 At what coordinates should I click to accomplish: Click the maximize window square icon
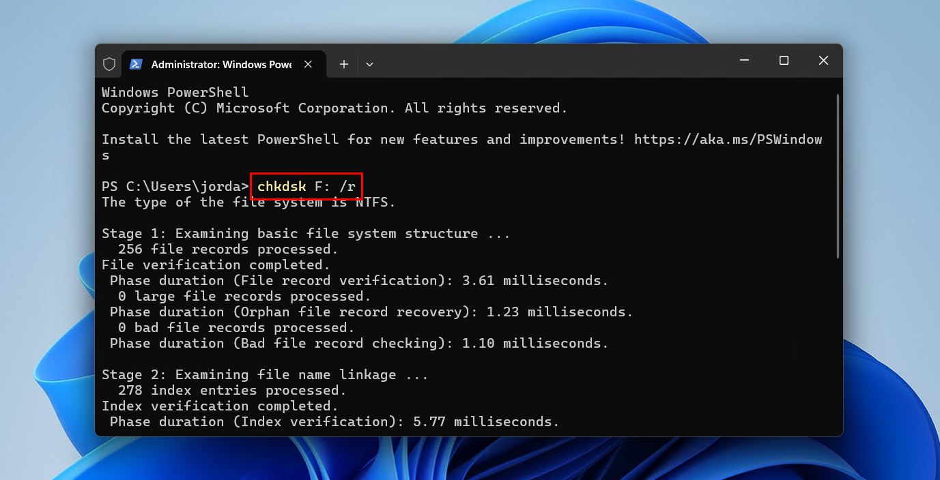pyautogui.click(x=783, y=61)
